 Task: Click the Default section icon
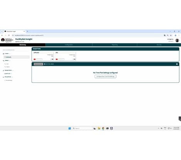click(x=3, y=60)
